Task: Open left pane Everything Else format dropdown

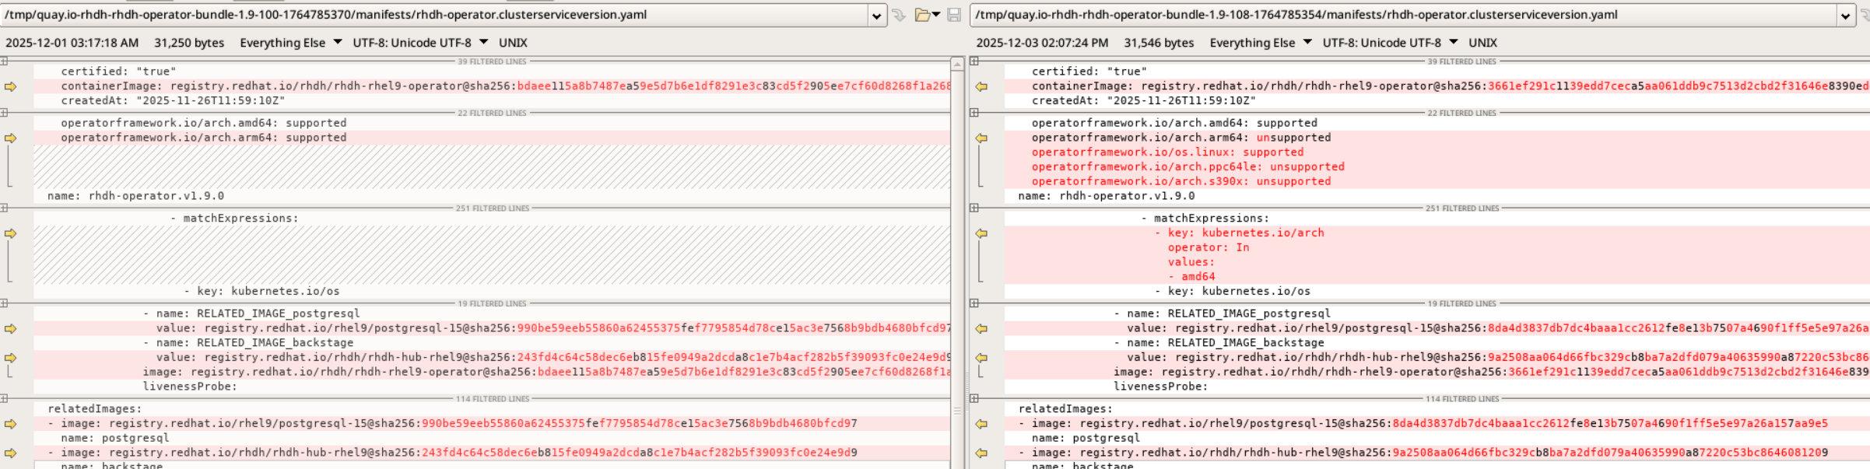Action: tap(337, 42)
